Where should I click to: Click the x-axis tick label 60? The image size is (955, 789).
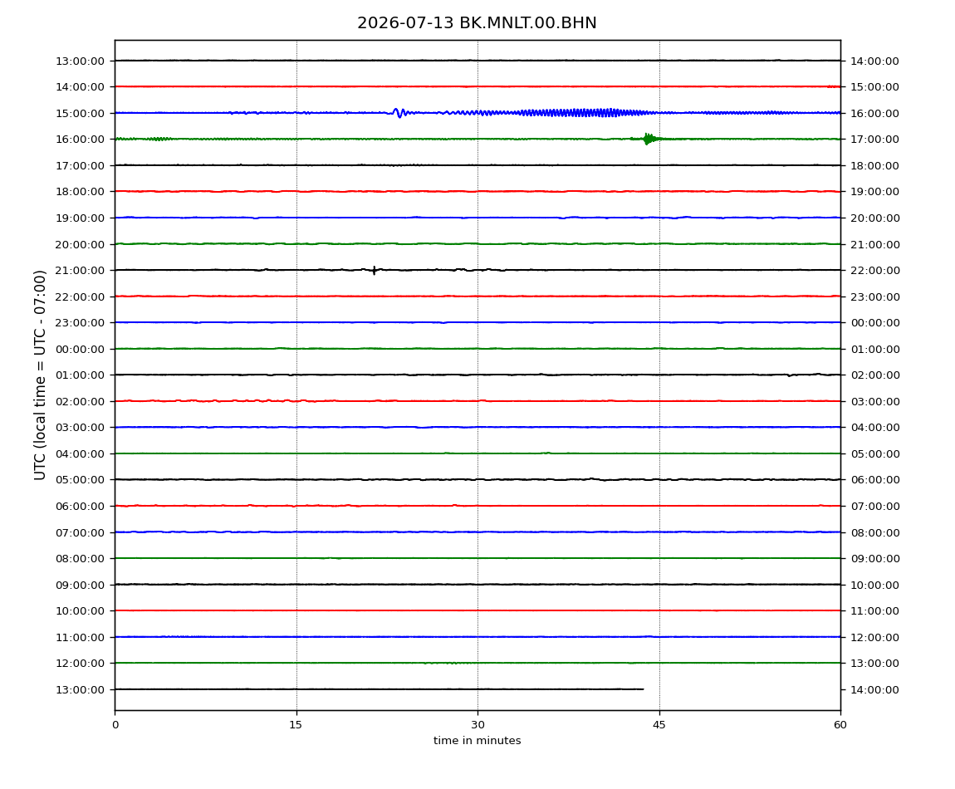coord(840,724)
